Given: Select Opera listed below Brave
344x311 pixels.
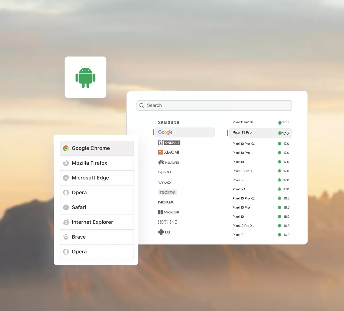Looking at the screenshot, I should 97,252.
